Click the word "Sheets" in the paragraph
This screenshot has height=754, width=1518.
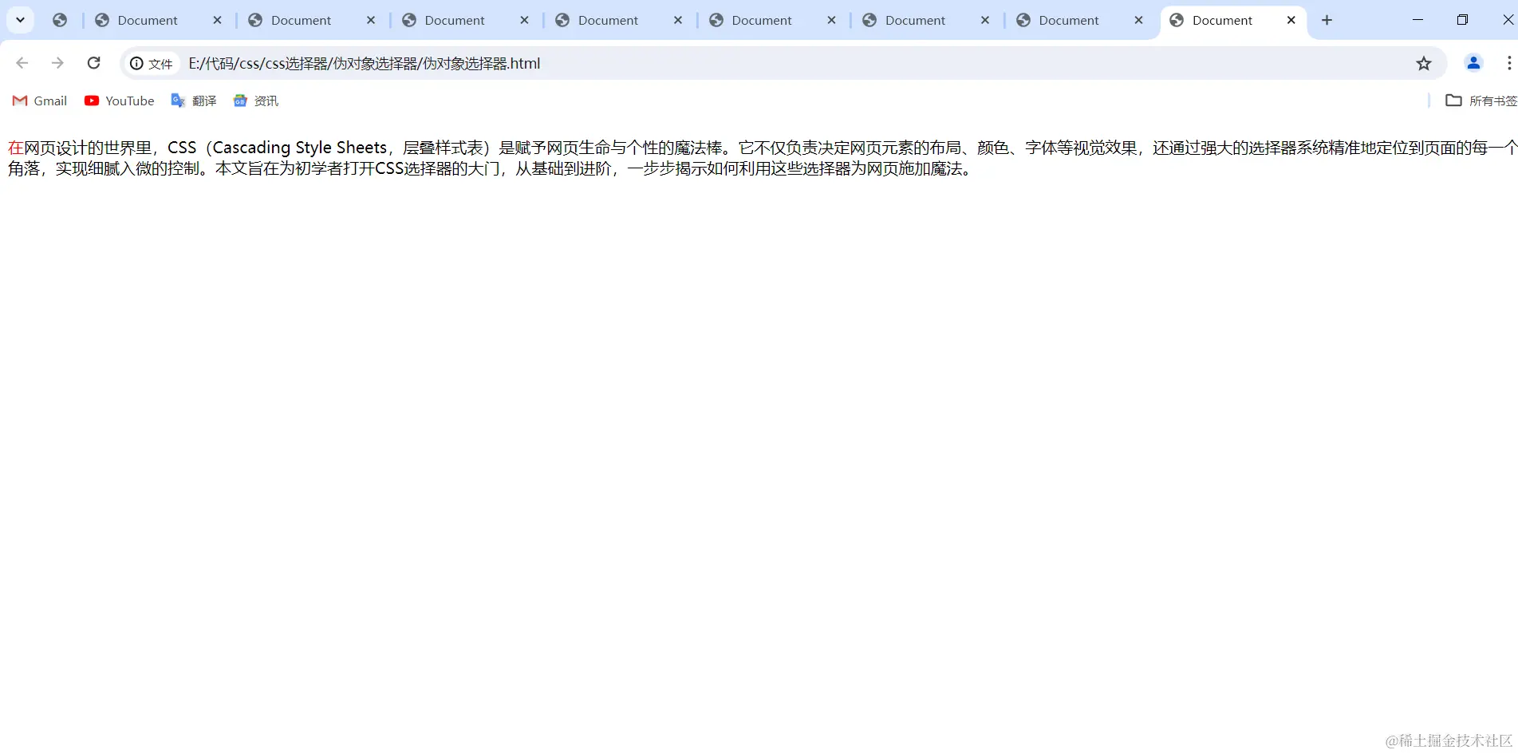(361, 148)
